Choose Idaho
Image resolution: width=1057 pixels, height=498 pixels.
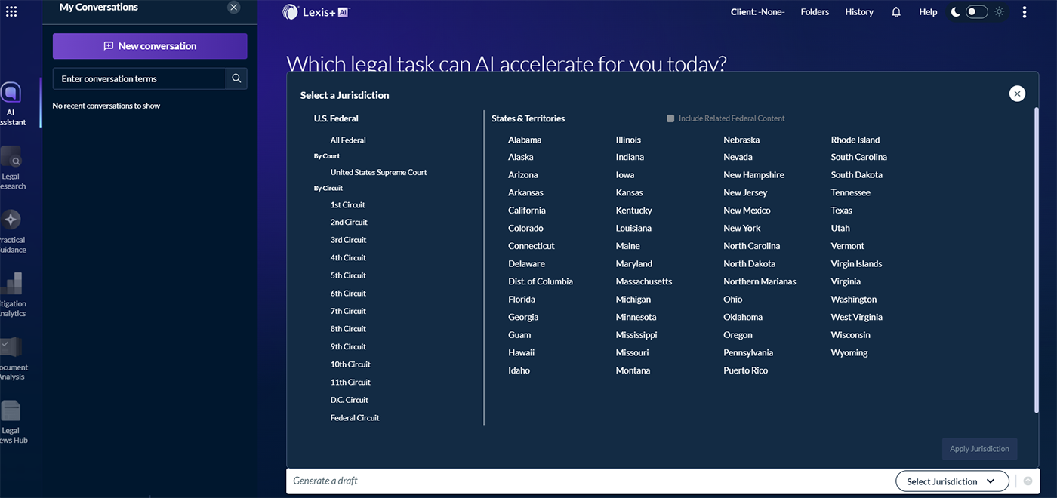tap(519, 371)
